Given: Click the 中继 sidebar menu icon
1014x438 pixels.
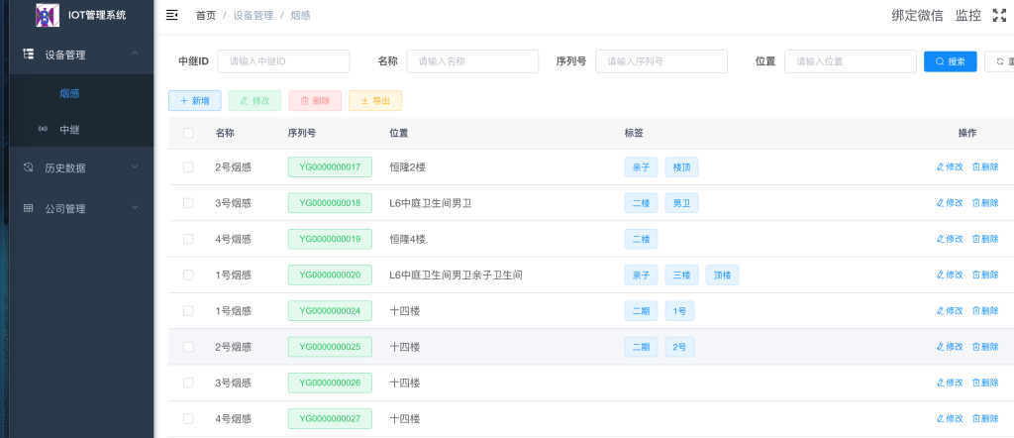Looking at the screenshot, I should click(43, 129).
